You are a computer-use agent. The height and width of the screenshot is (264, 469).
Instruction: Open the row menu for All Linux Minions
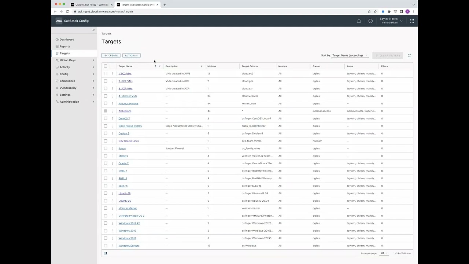[x=113, y=103]
